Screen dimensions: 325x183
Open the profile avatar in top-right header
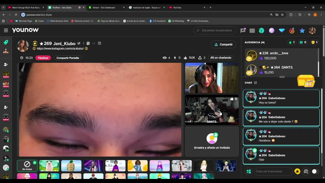[x=312, y=30]
